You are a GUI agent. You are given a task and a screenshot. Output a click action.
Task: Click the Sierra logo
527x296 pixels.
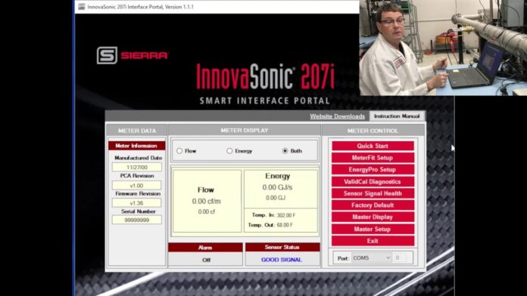pos(133,55)
